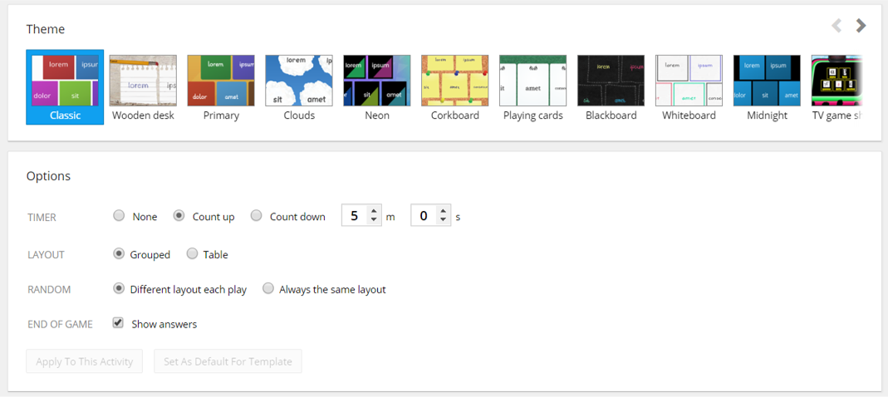Choose Always the same layout
Image resolution: width=888 pixels, height=397 pixels.
click(x=268, y=289)
